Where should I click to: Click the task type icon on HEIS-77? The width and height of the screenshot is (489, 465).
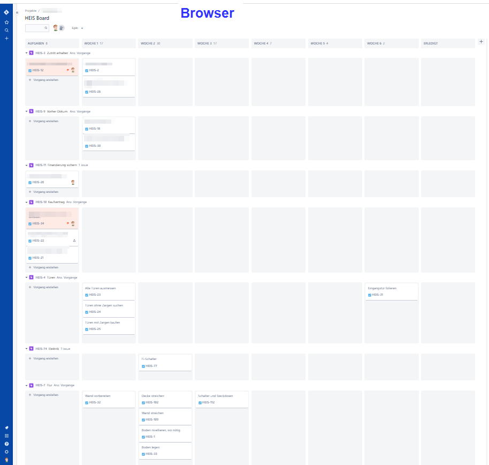tap(143, 366)
